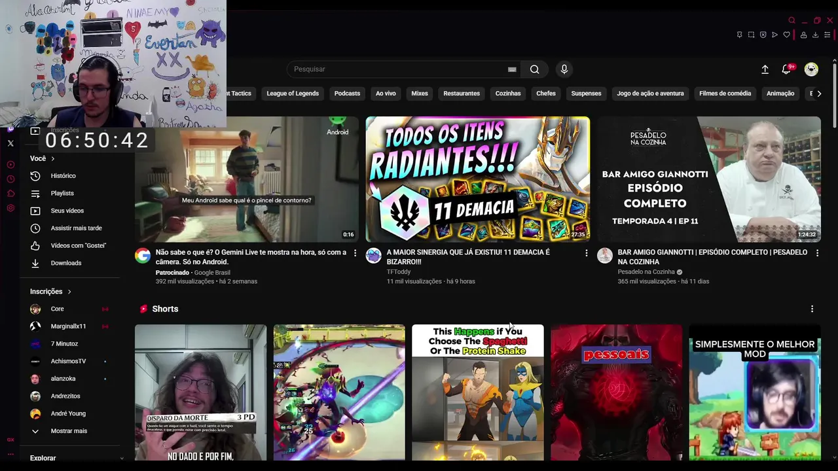
Task: Open Pesadelo na Cozinha channel avatar
Action: coord(605,256)
